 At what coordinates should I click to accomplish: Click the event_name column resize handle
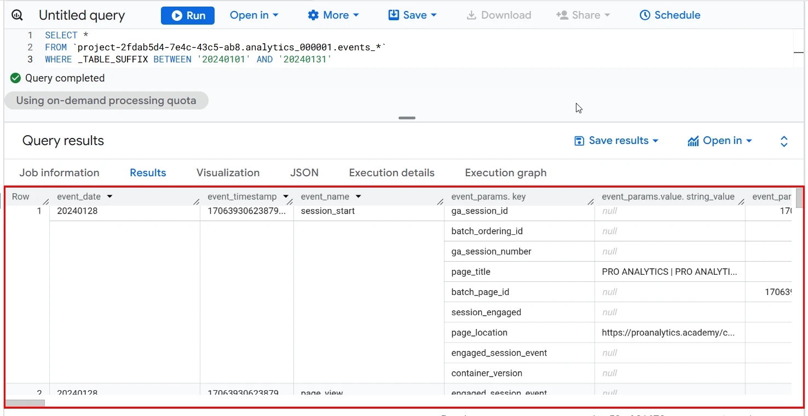441,201
